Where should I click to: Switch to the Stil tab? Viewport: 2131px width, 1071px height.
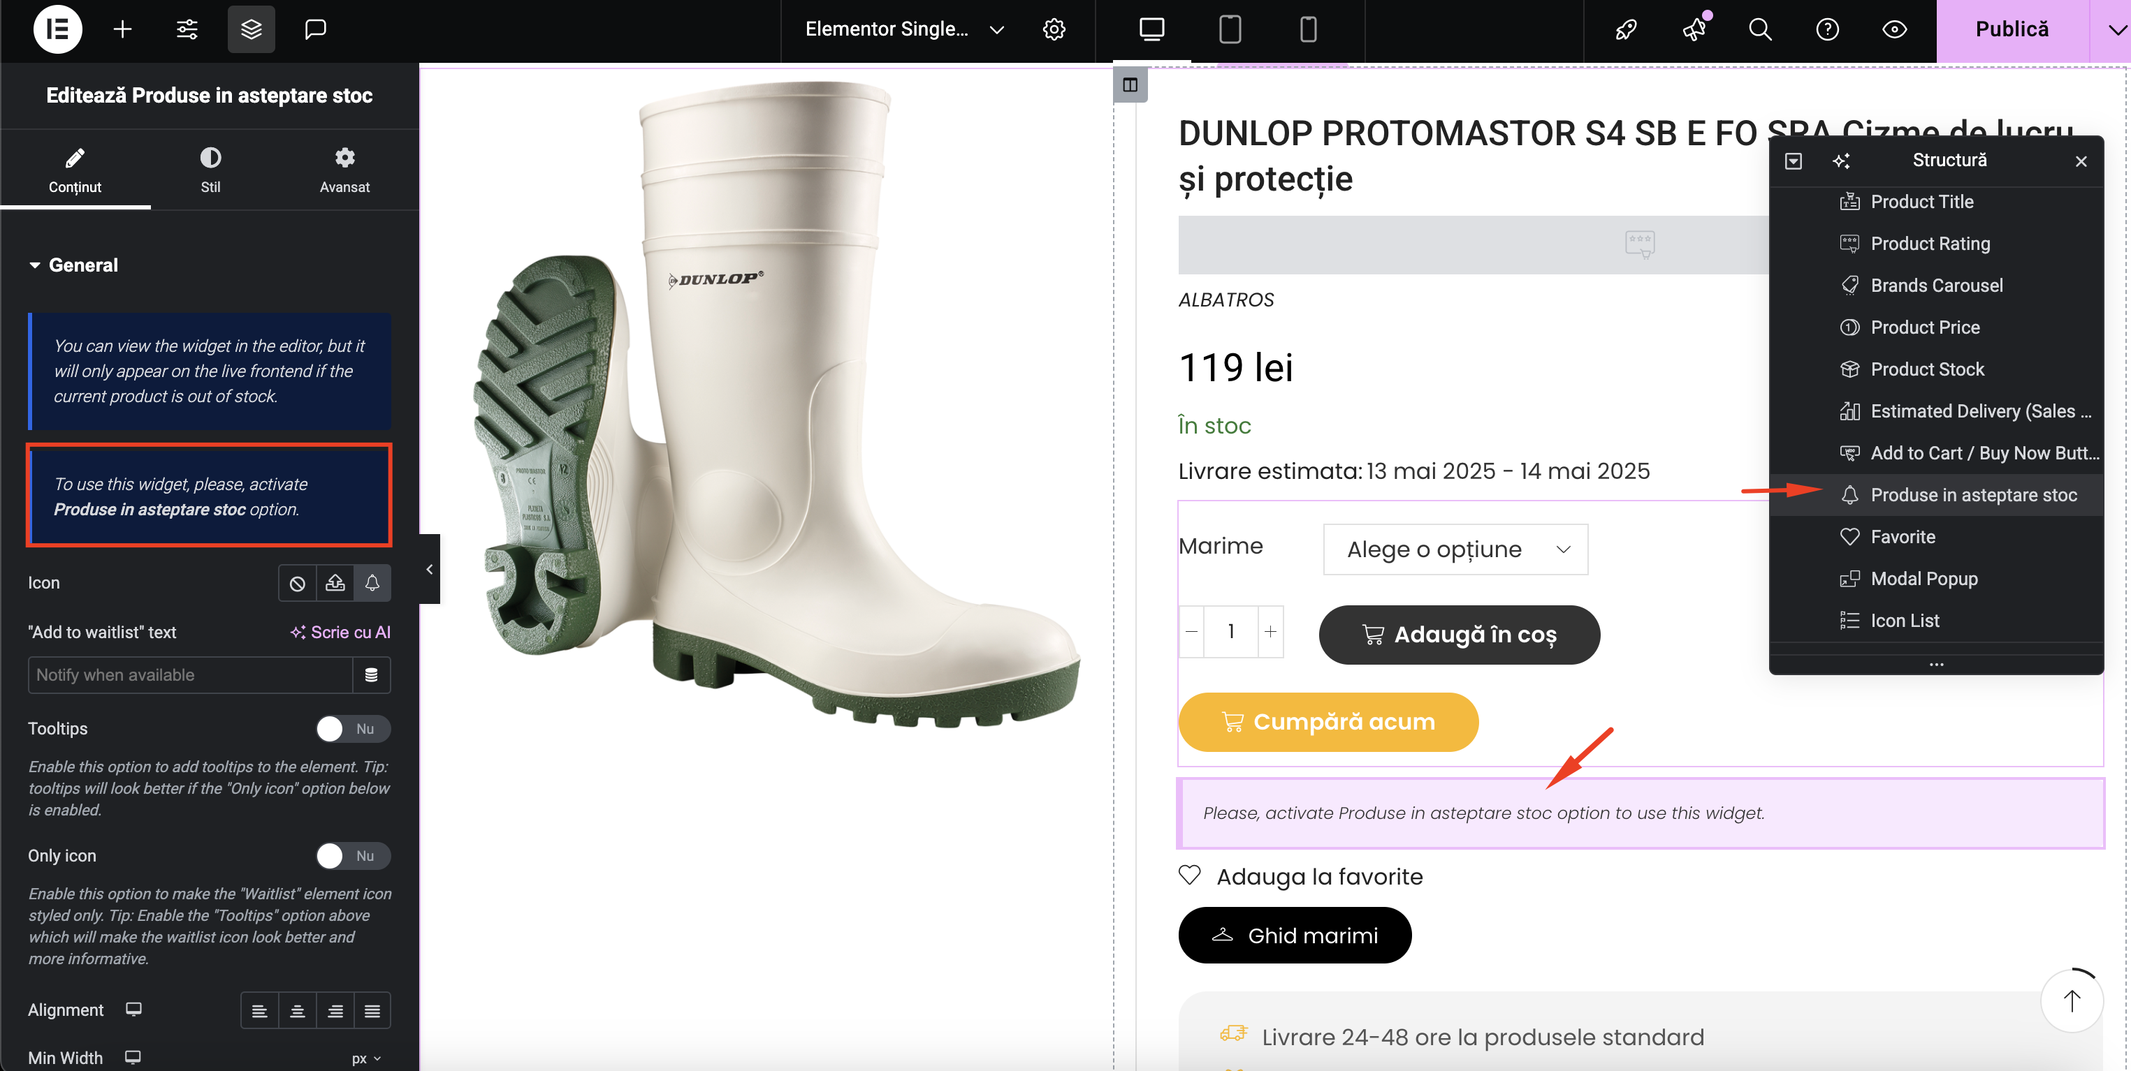coord(210,170)
